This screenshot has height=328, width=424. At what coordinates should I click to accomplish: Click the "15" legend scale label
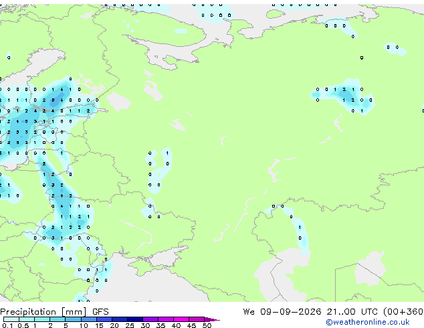tap(99, 325)
